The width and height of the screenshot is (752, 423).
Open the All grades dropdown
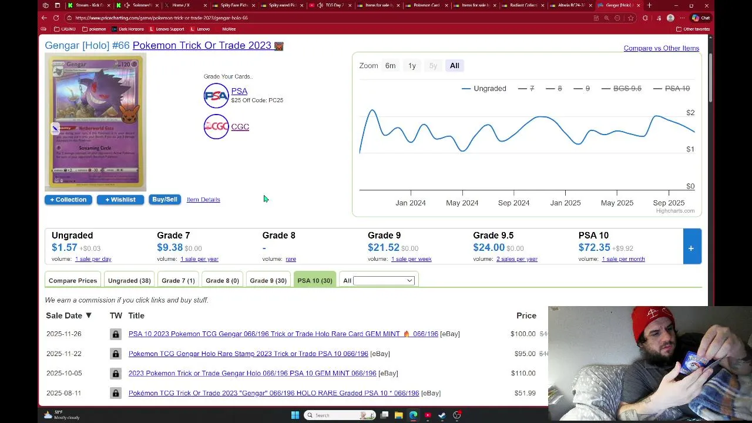tap(384, 281)
